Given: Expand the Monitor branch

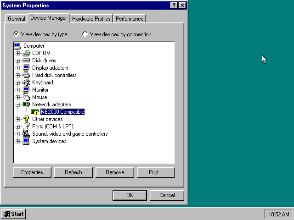Looking at the screenshot, I should (x=17, y=90).
